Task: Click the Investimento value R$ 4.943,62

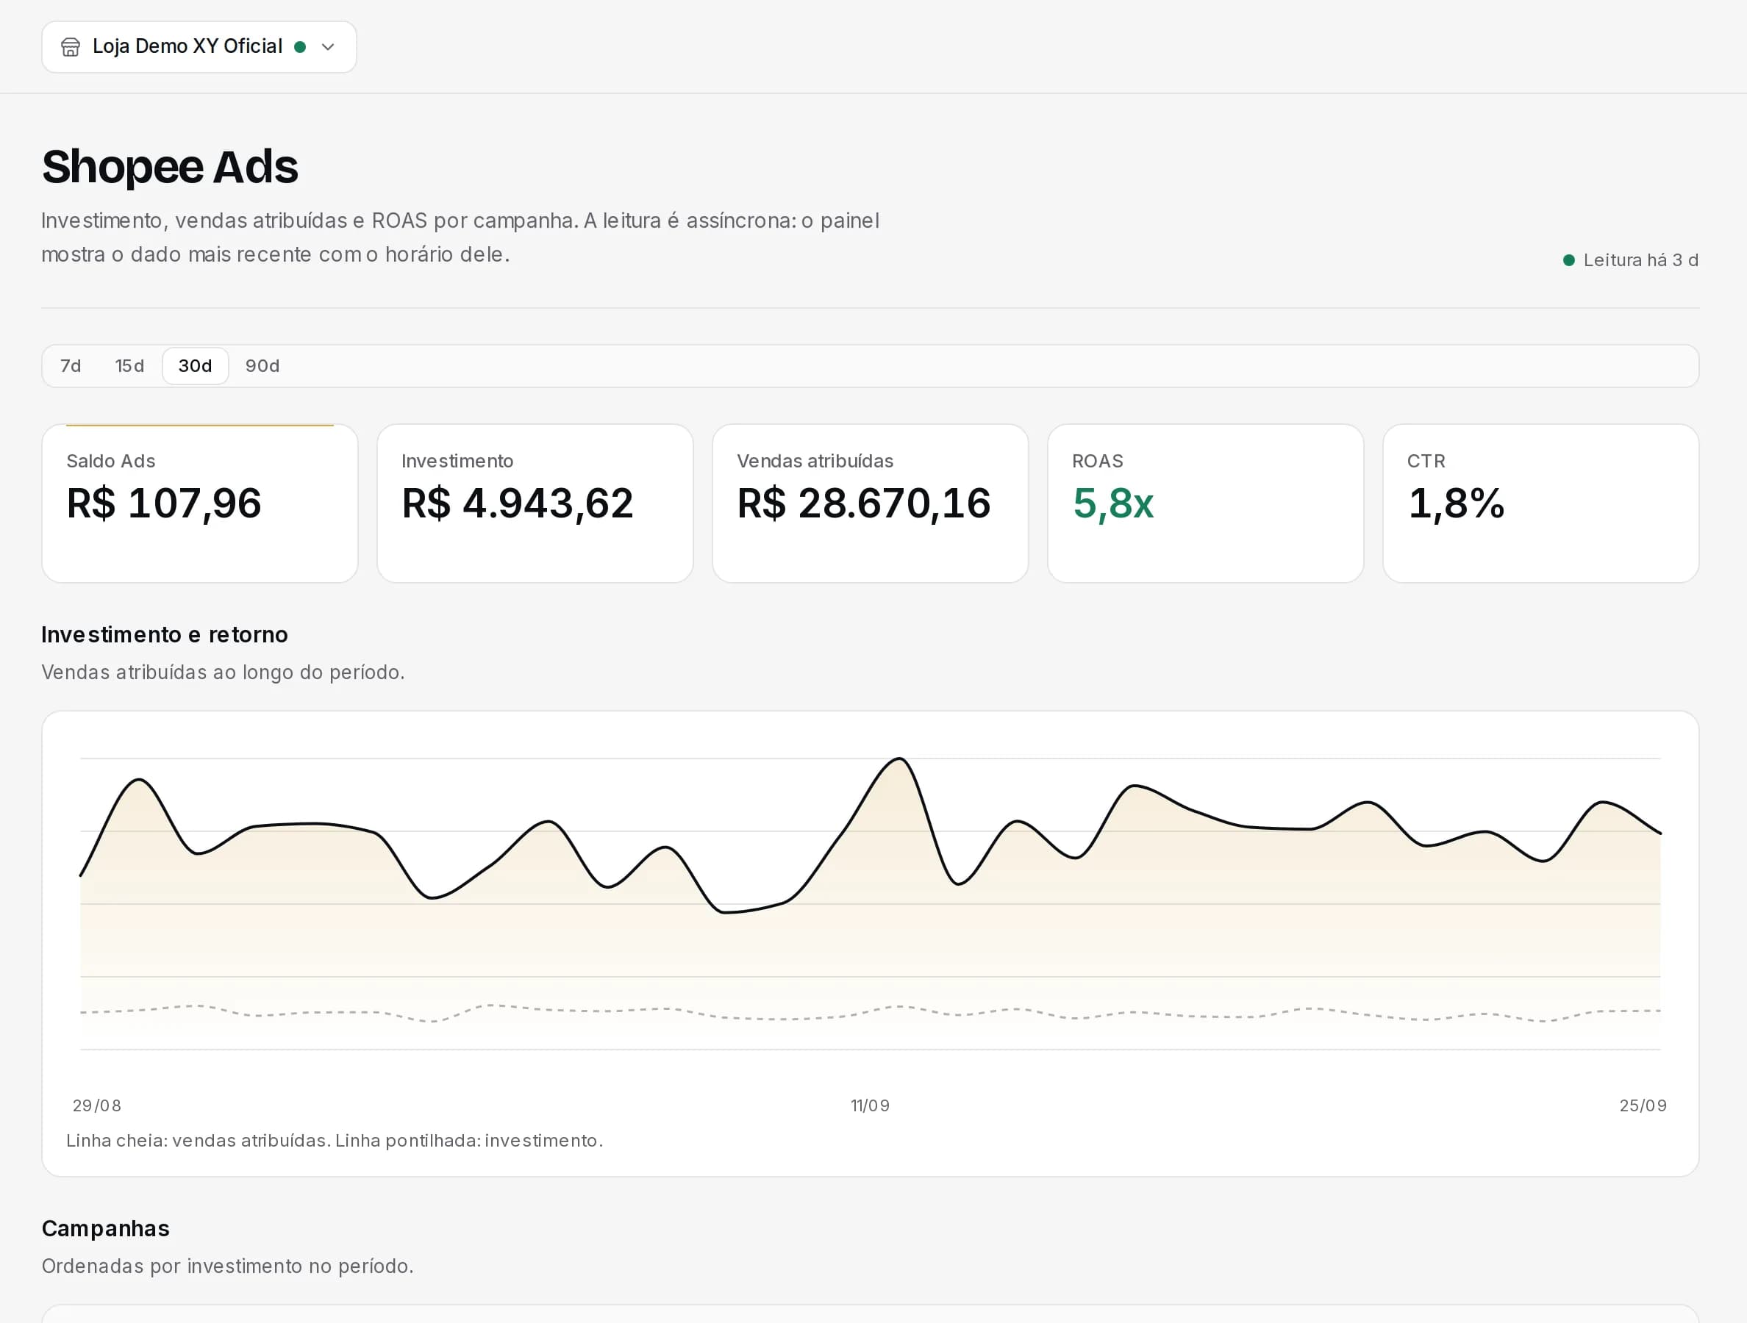Action: coord(518,503)
